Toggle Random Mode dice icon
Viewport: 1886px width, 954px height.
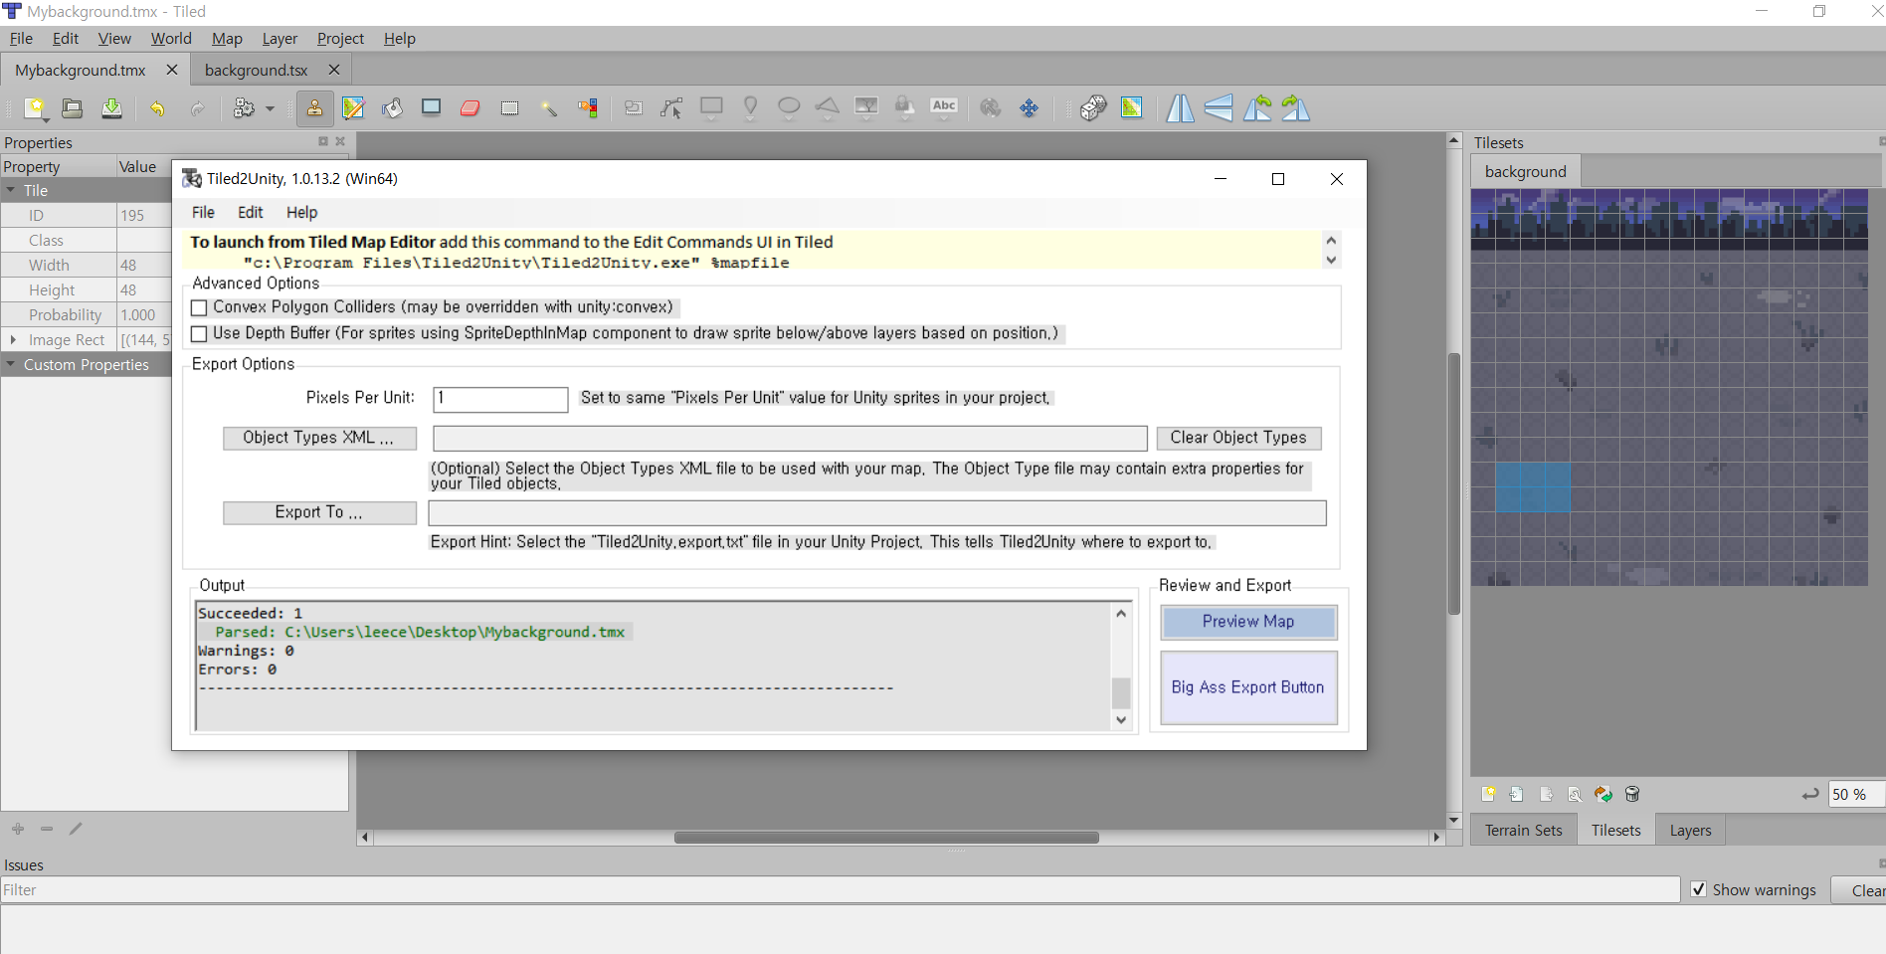click(x=1093, y=108)
